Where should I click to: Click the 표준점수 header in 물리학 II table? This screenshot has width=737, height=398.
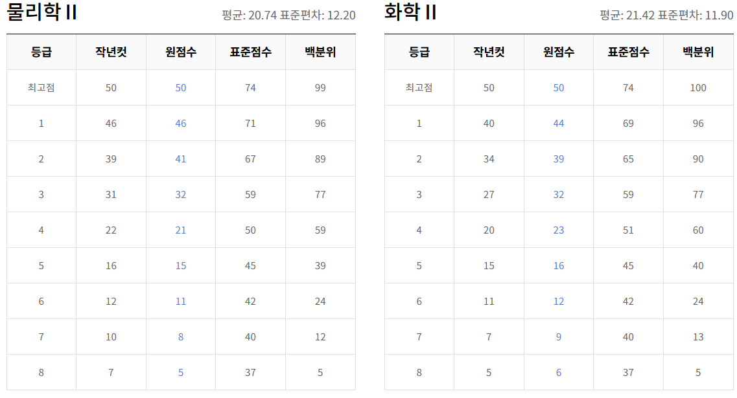(x=250, y=52)
